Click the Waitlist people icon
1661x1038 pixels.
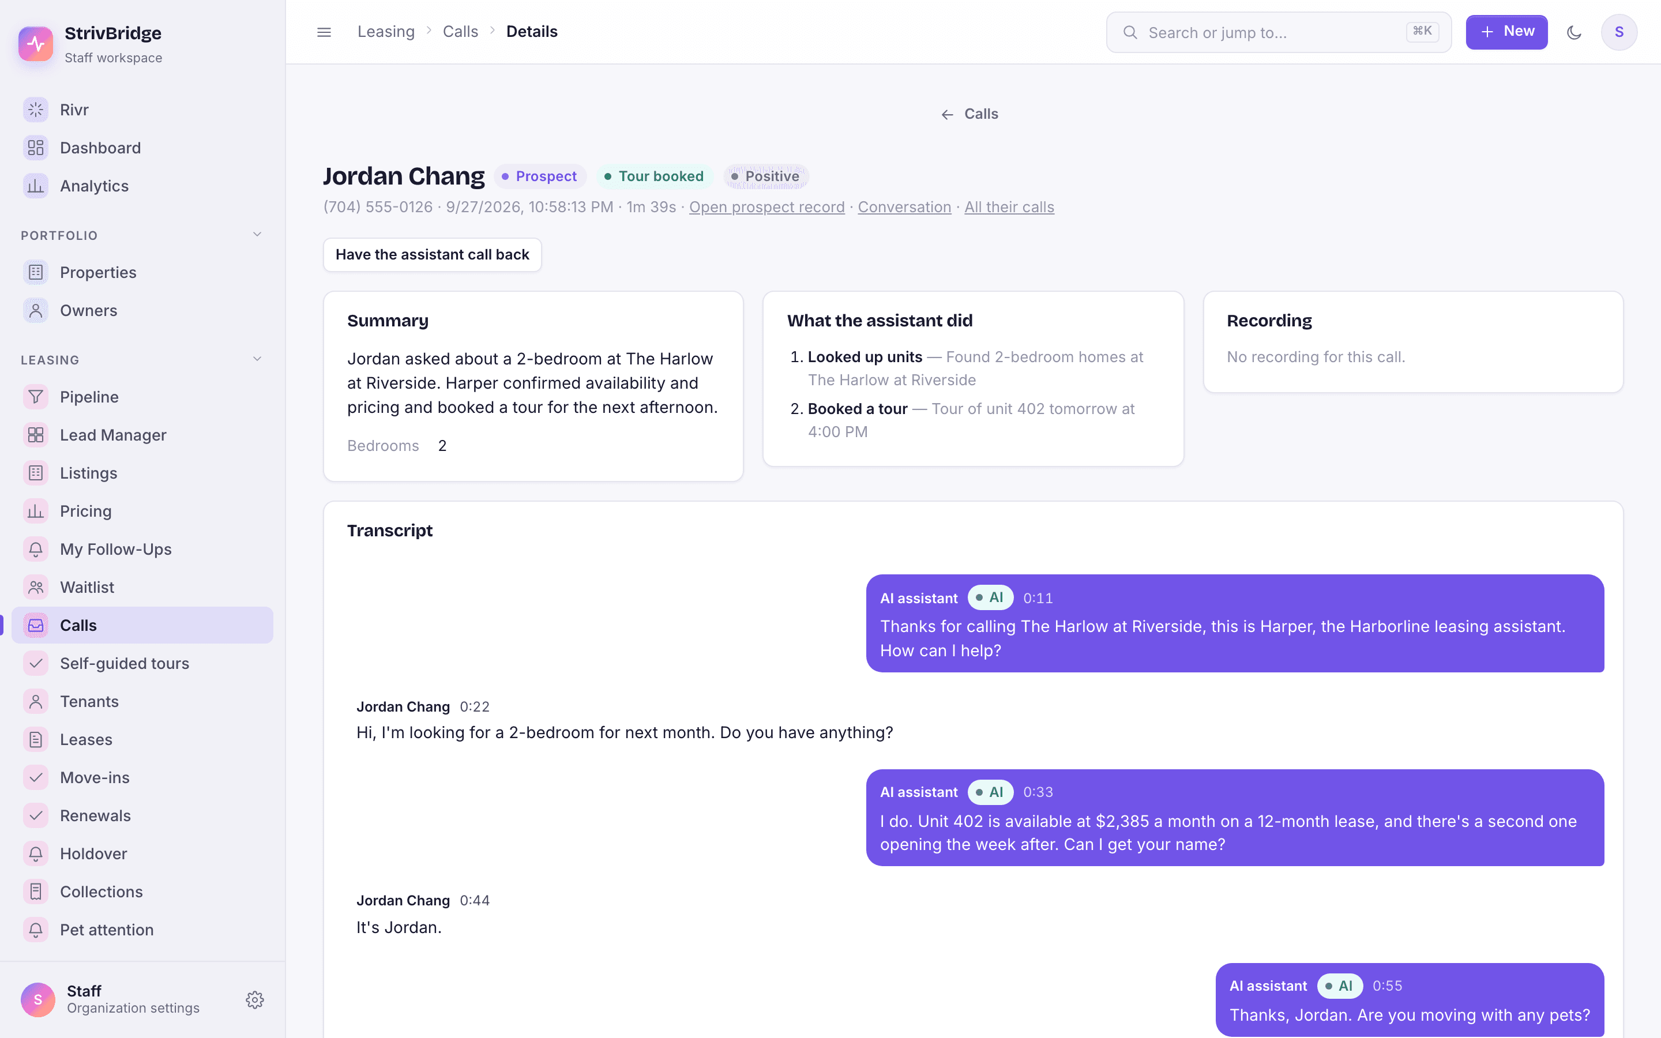tap(36, 588)
